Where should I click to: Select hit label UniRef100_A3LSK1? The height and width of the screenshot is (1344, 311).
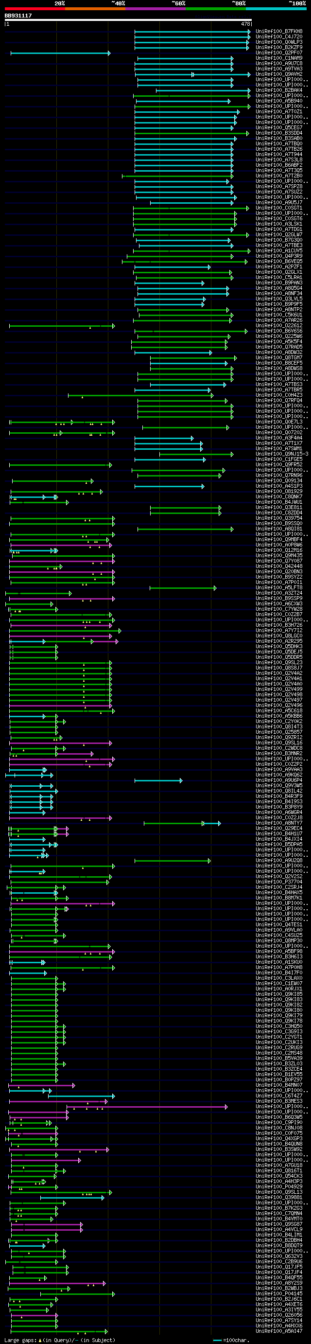tap(278, 224)
